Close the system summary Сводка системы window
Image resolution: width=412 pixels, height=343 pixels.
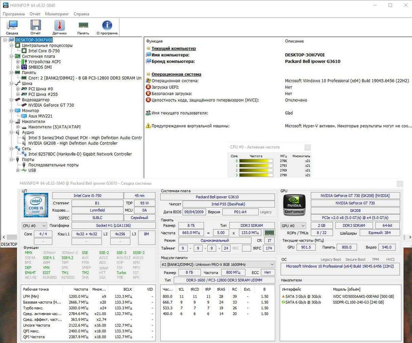pos(400,183)
